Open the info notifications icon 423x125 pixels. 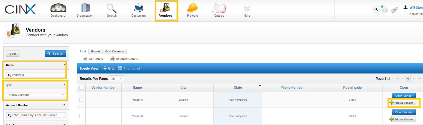pos(385,10)
